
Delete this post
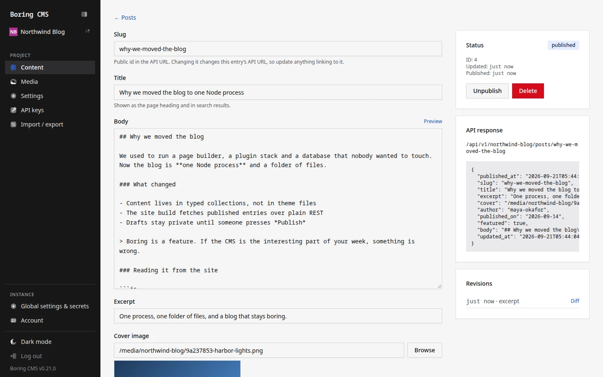[528, 91]
